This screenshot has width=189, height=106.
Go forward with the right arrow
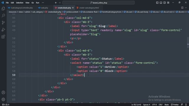(x=60, y=3)
